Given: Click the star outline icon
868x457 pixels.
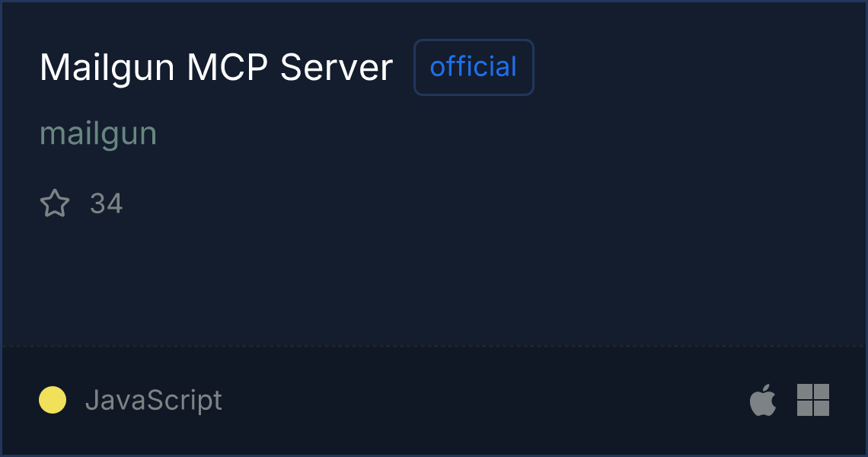Looking at the screenshot, I should [55, 203].
